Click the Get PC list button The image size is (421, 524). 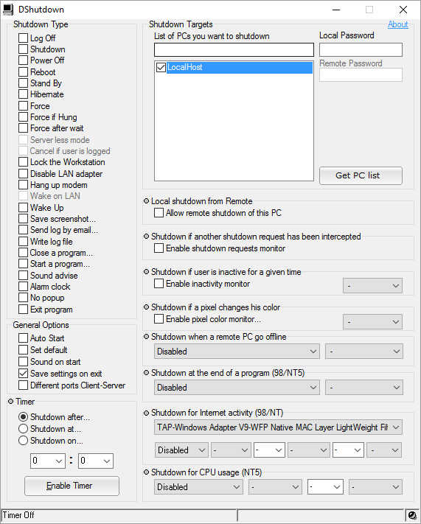click(x=361, y=176)
